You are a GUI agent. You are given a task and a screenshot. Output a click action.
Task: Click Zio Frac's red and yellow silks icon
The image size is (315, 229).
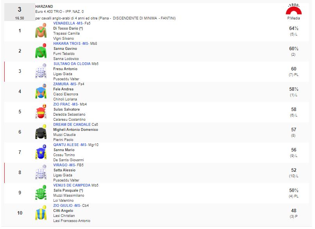pyautogui.click(x=41, y=112)
